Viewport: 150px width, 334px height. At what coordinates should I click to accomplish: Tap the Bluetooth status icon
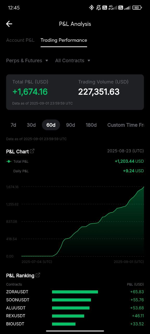(x=91, y=8)
